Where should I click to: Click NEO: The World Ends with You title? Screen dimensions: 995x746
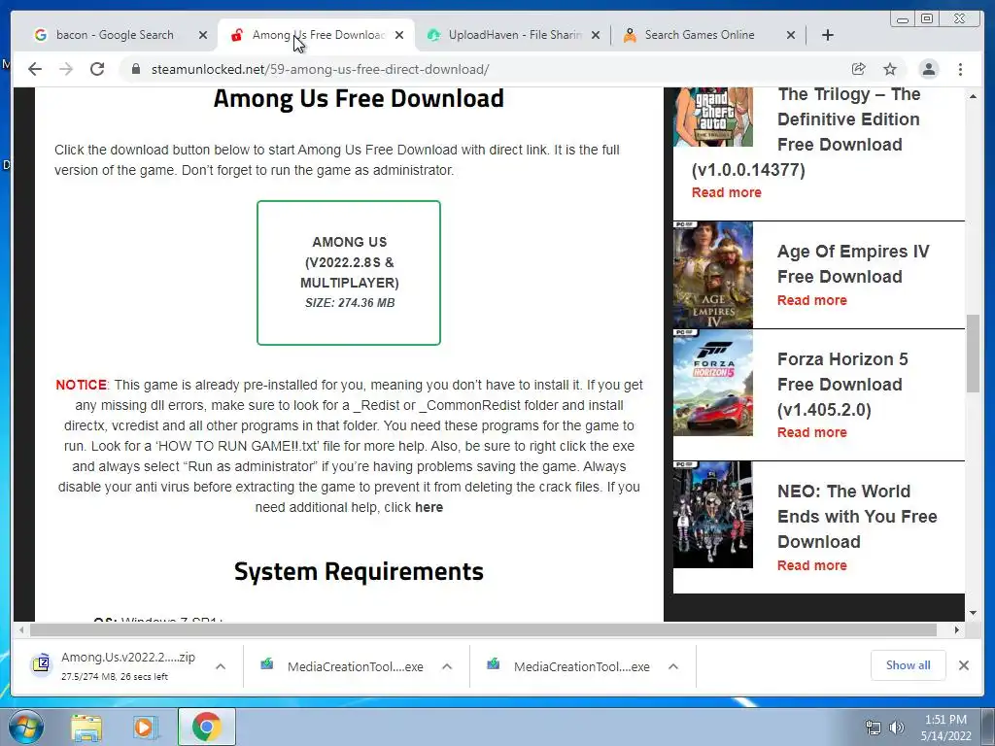pos(857,517)
